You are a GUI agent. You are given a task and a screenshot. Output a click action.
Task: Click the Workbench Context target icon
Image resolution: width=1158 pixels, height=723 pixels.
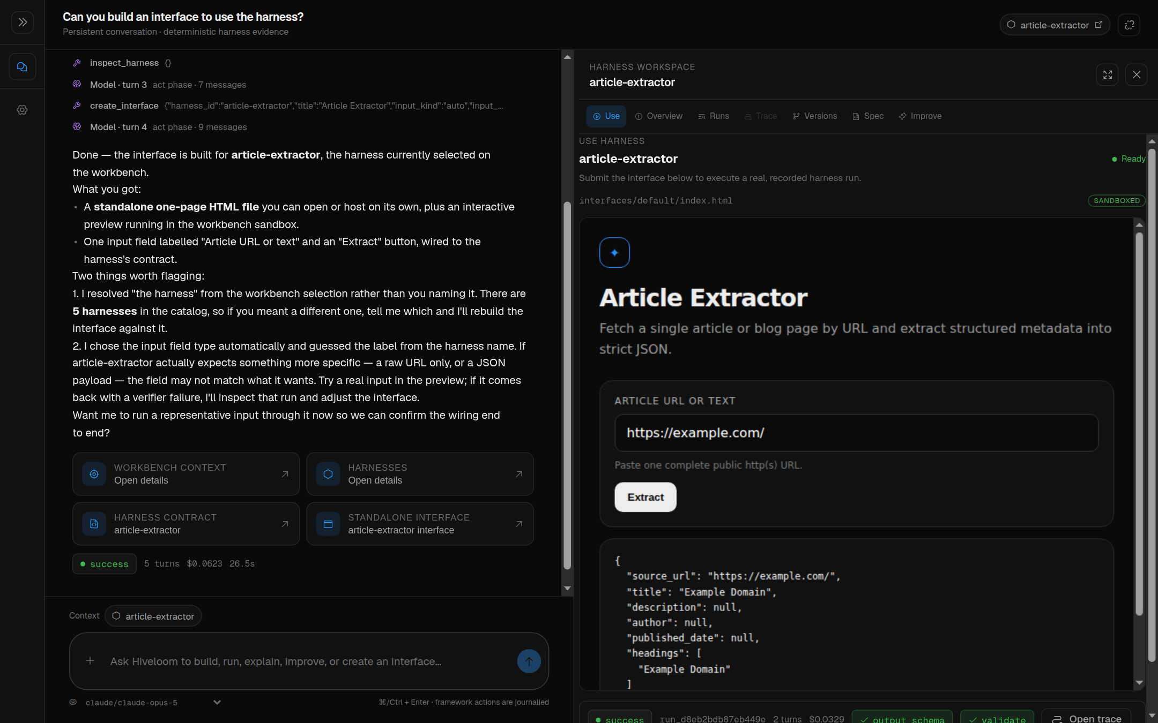(94, 474)
